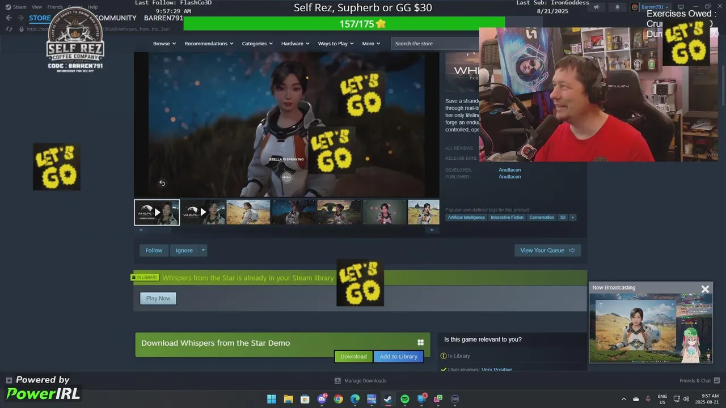The image size is (726, 408).
Task: Download the Whispers from the Star demo
Action: [353, 356]
